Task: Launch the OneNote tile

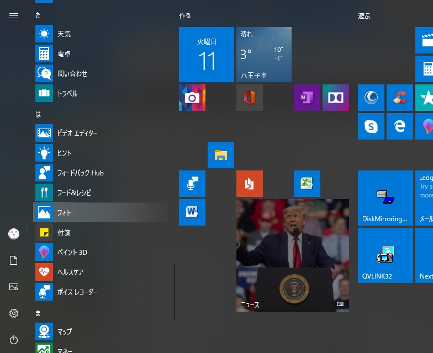Action: click(307, 98)
